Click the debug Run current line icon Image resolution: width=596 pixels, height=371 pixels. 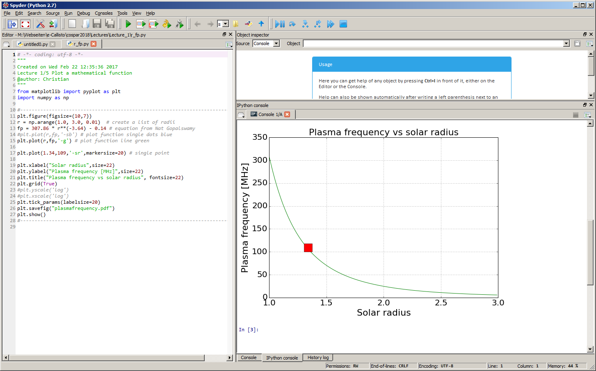pos(292,24)
